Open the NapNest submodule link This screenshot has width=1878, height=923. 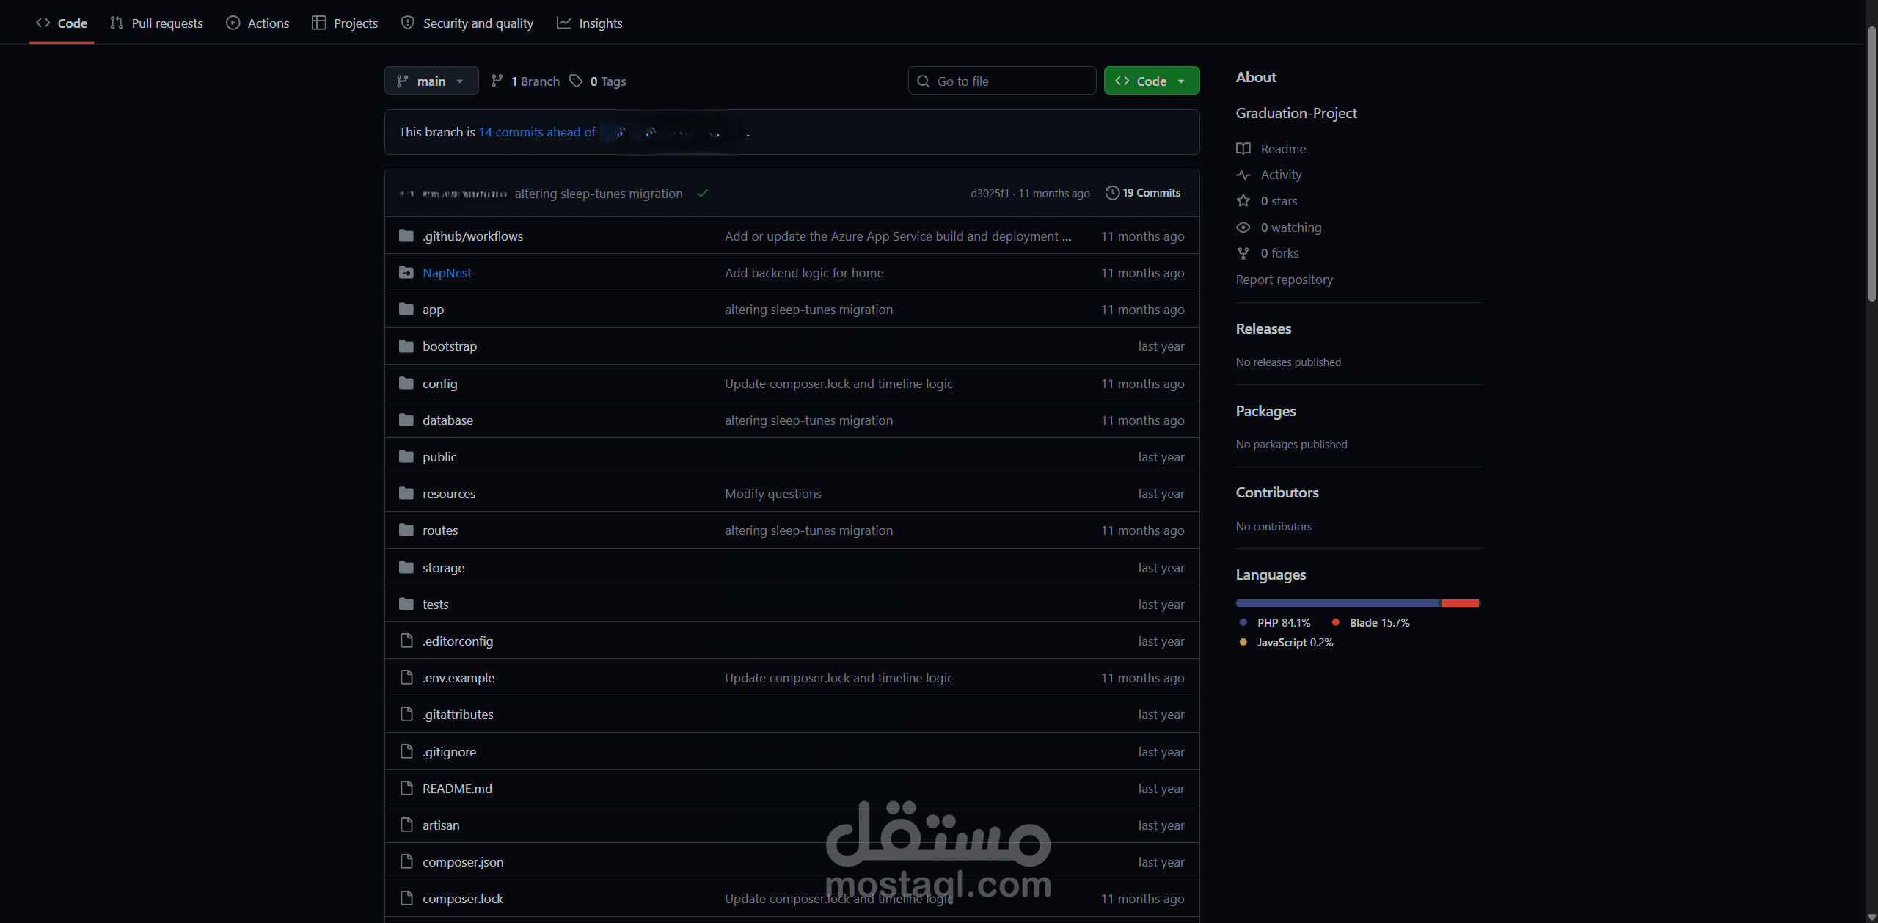click(x=447, y=272)
